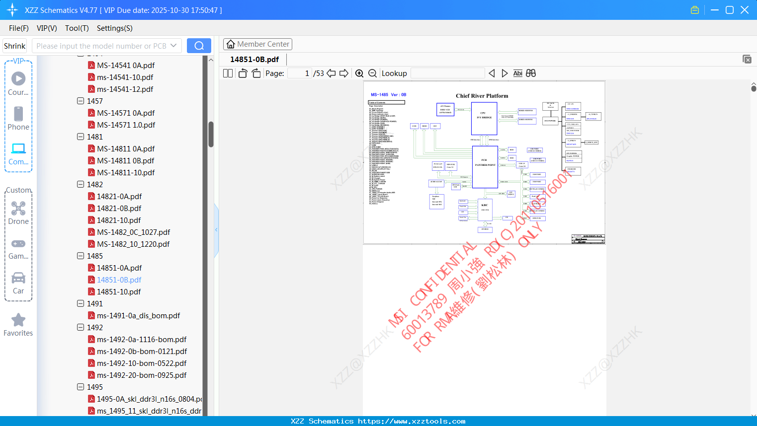Click the Shrink button
The width and height of the screenshot is (757, 426).
coord(15,46)
